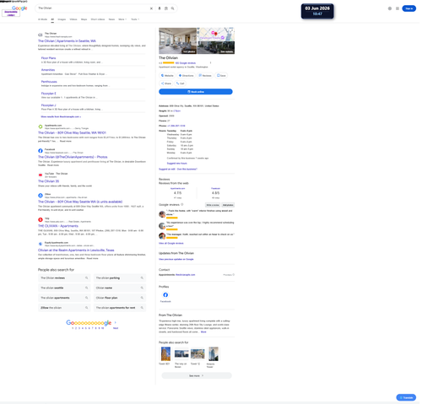Screen dimensions: 422x404
Task: Select 'Zillow the olivian' related search
Action: (64, 308)
